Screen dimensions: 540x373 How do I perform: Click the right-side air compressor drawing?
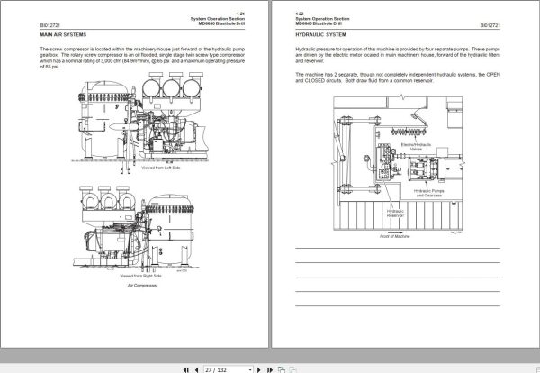click(137, 228)
